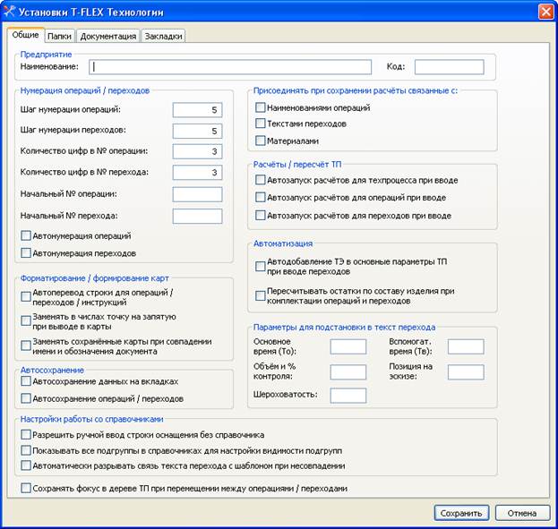This screenshot has width=558, height=529.
Task: Enable Автонумерация переходов checkbox
Action: pyautogui.click(x=26, y=253)
